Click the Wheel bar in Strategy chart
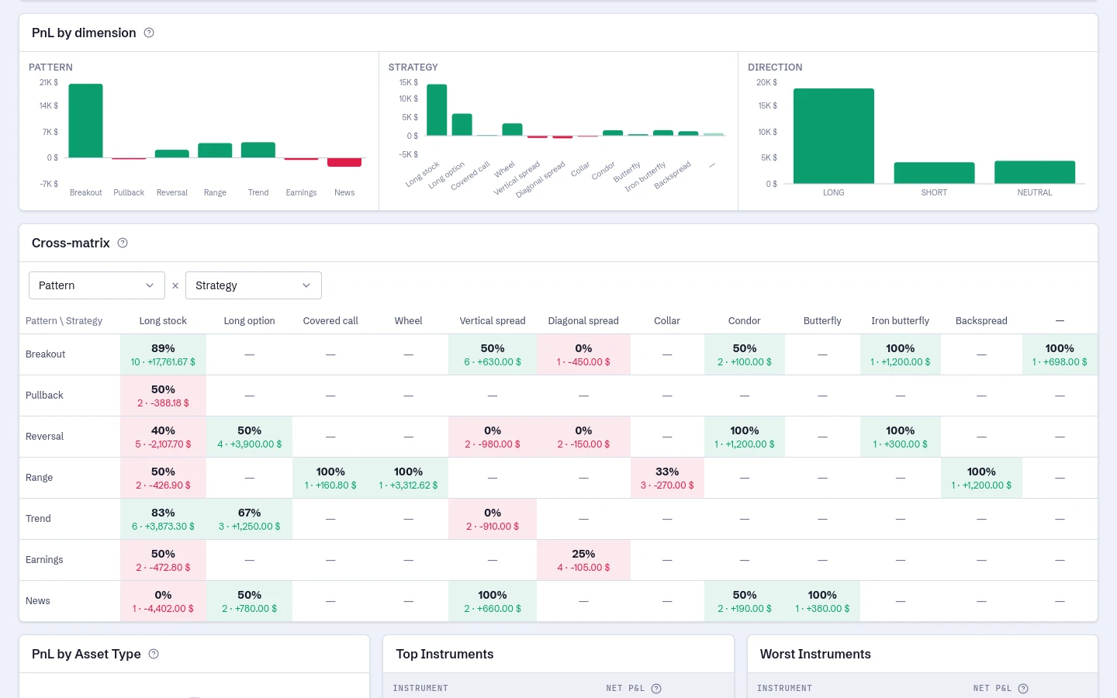 512,130
